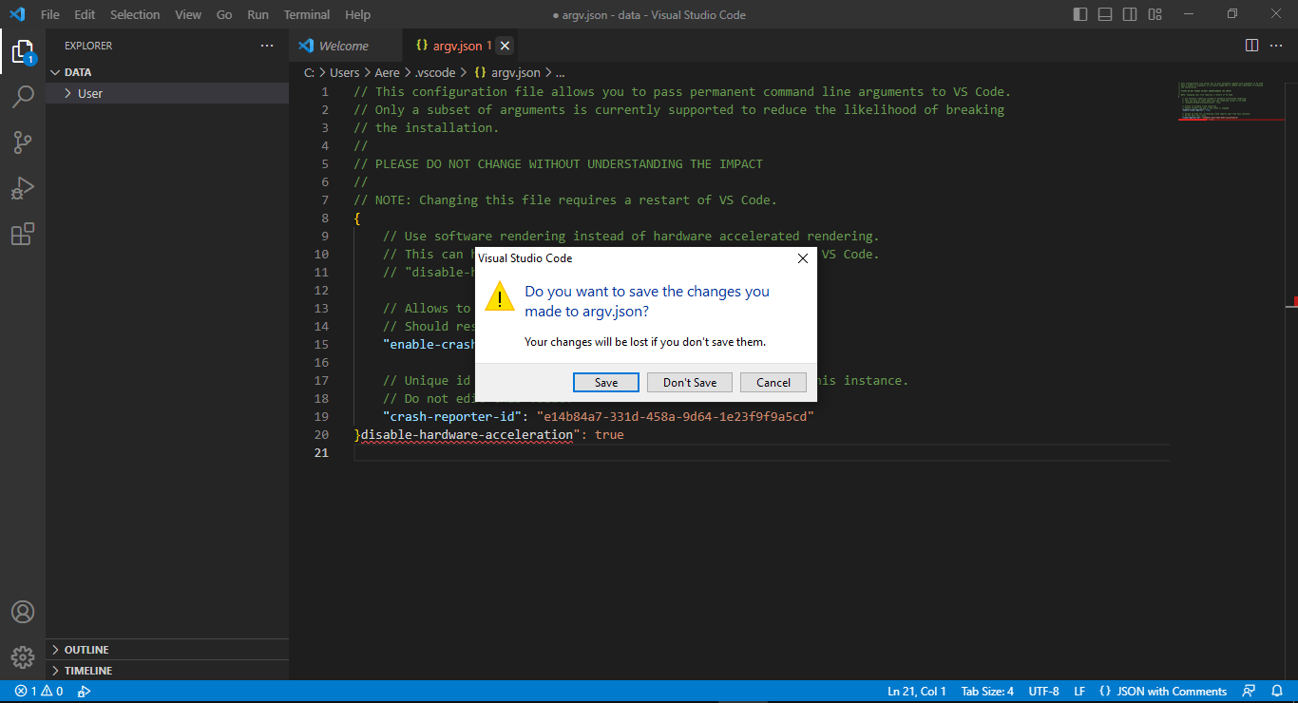
Task: Toggle primary side bar layout icon
Action: coord(1080,14)
